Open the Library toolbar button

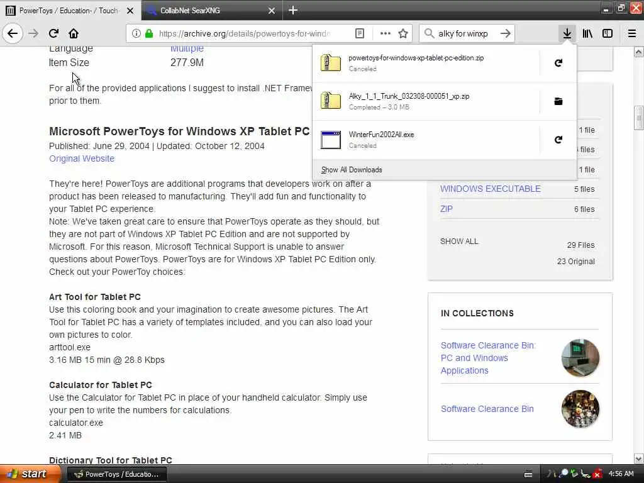click(587, 33)
